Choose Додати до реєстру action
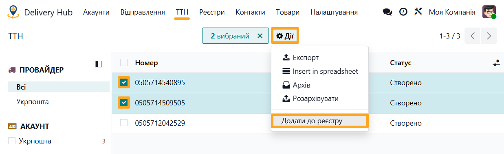504x154 pixels. (320, 121)
